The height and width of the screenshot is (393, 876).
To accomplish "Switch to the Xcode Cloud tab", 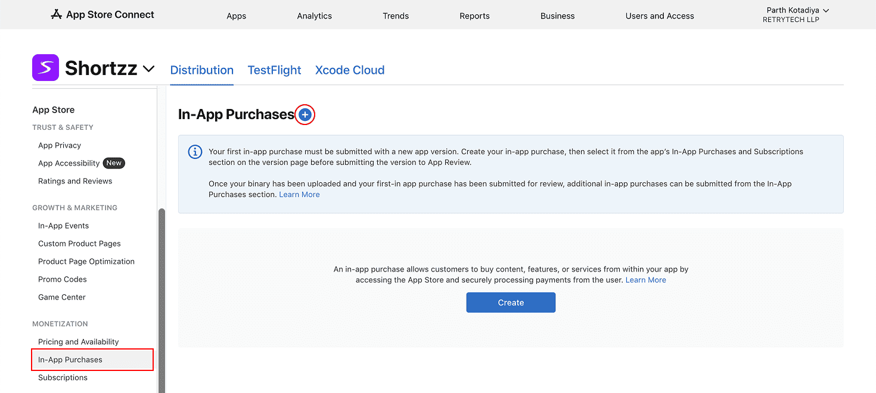I will coord(350,70).
